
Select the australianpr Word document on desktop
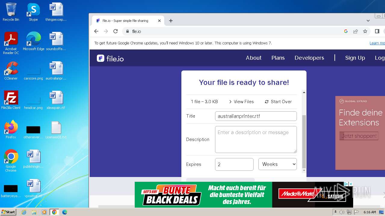pos(56,71)
